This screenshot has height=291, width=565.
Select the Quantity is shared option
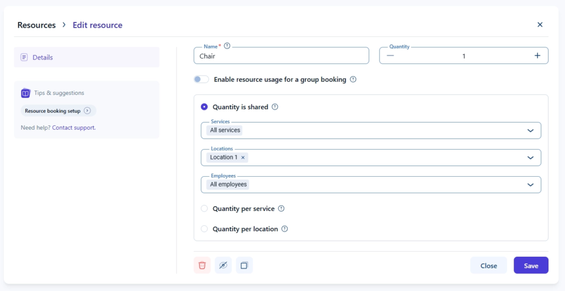tap(205, 107)
